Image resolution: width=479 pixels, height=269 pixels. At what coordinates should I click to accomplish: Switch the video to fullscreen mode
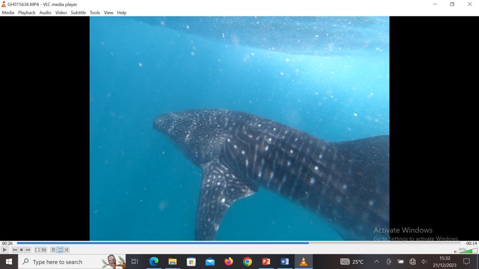[37, 250]
